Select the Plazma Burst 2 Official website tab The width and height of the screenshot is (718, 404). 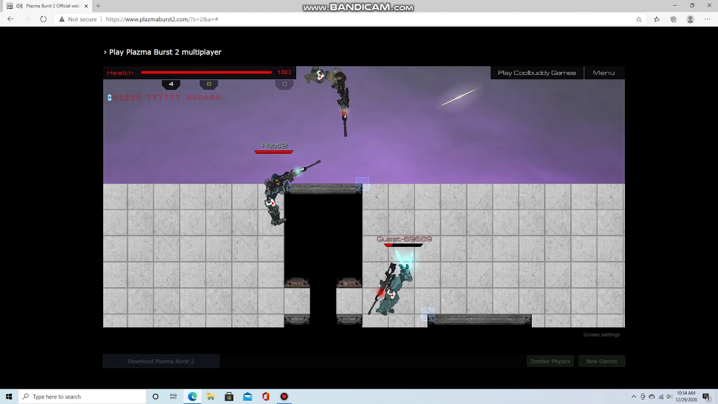[x=48, y=6]
